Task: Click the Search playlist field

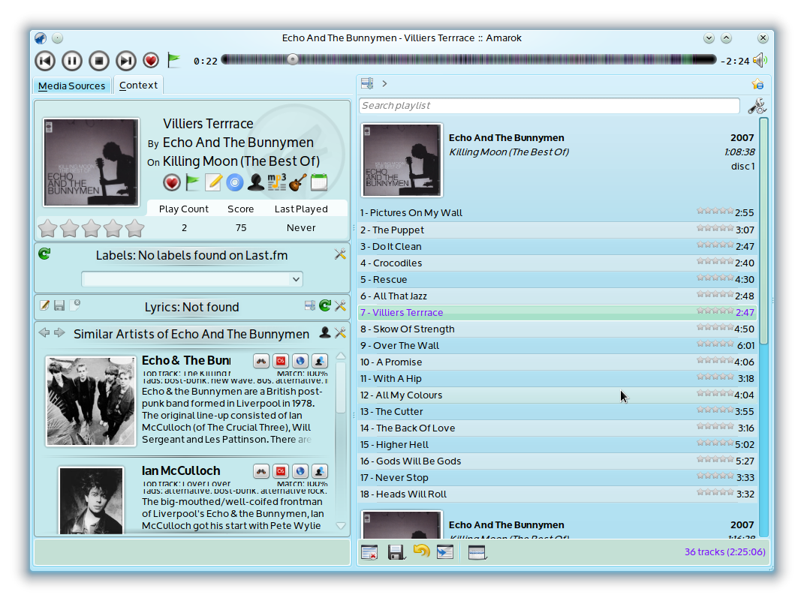Action: coord(550,106)
